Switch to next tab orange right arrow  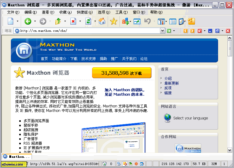192,31
